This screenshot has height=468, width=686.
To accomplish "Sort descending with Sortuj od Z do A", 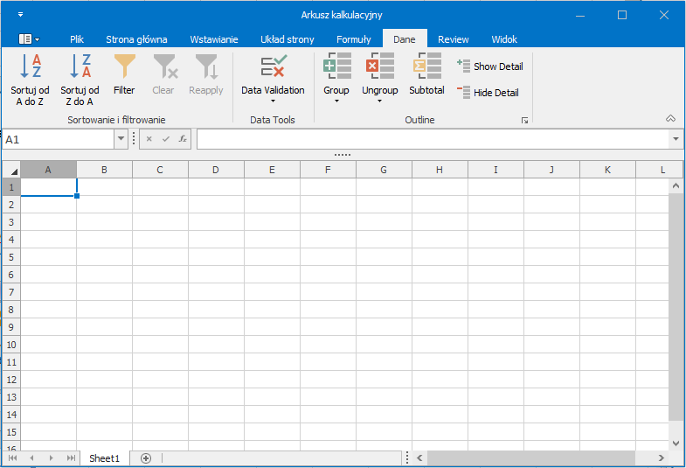I will (80, 80).
